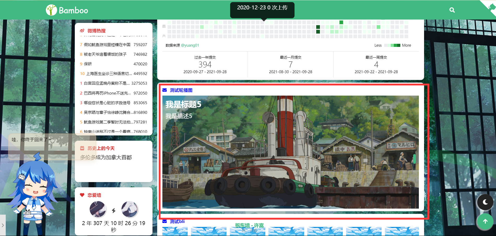This screenshot has width=496, height=236.
Task: Open the @yuang01 data source link
Action: coord(190,45)
